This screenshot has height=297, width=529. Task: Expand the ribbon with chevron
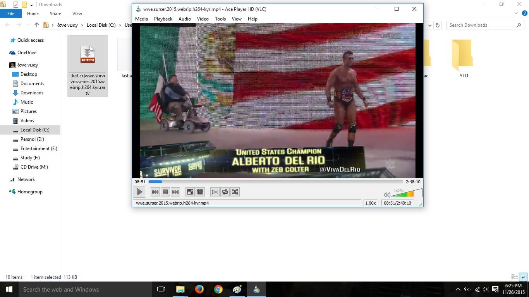click(516, 14)
